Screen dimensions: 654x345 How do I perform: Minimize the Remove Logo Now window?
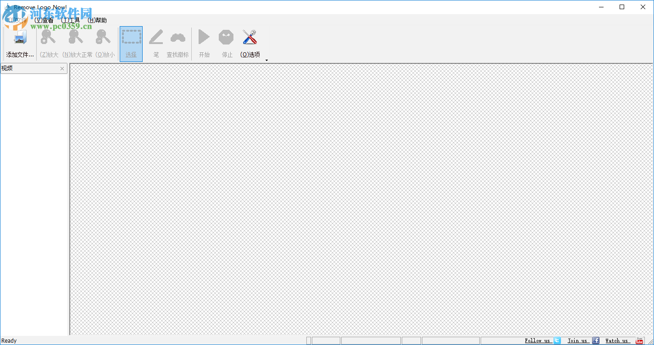[x=601, y=7]
